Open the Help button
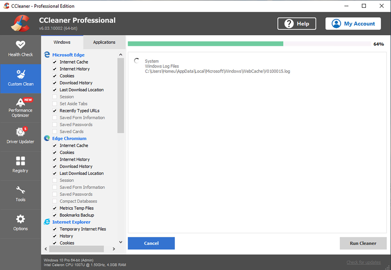 [x=297, y=24]
